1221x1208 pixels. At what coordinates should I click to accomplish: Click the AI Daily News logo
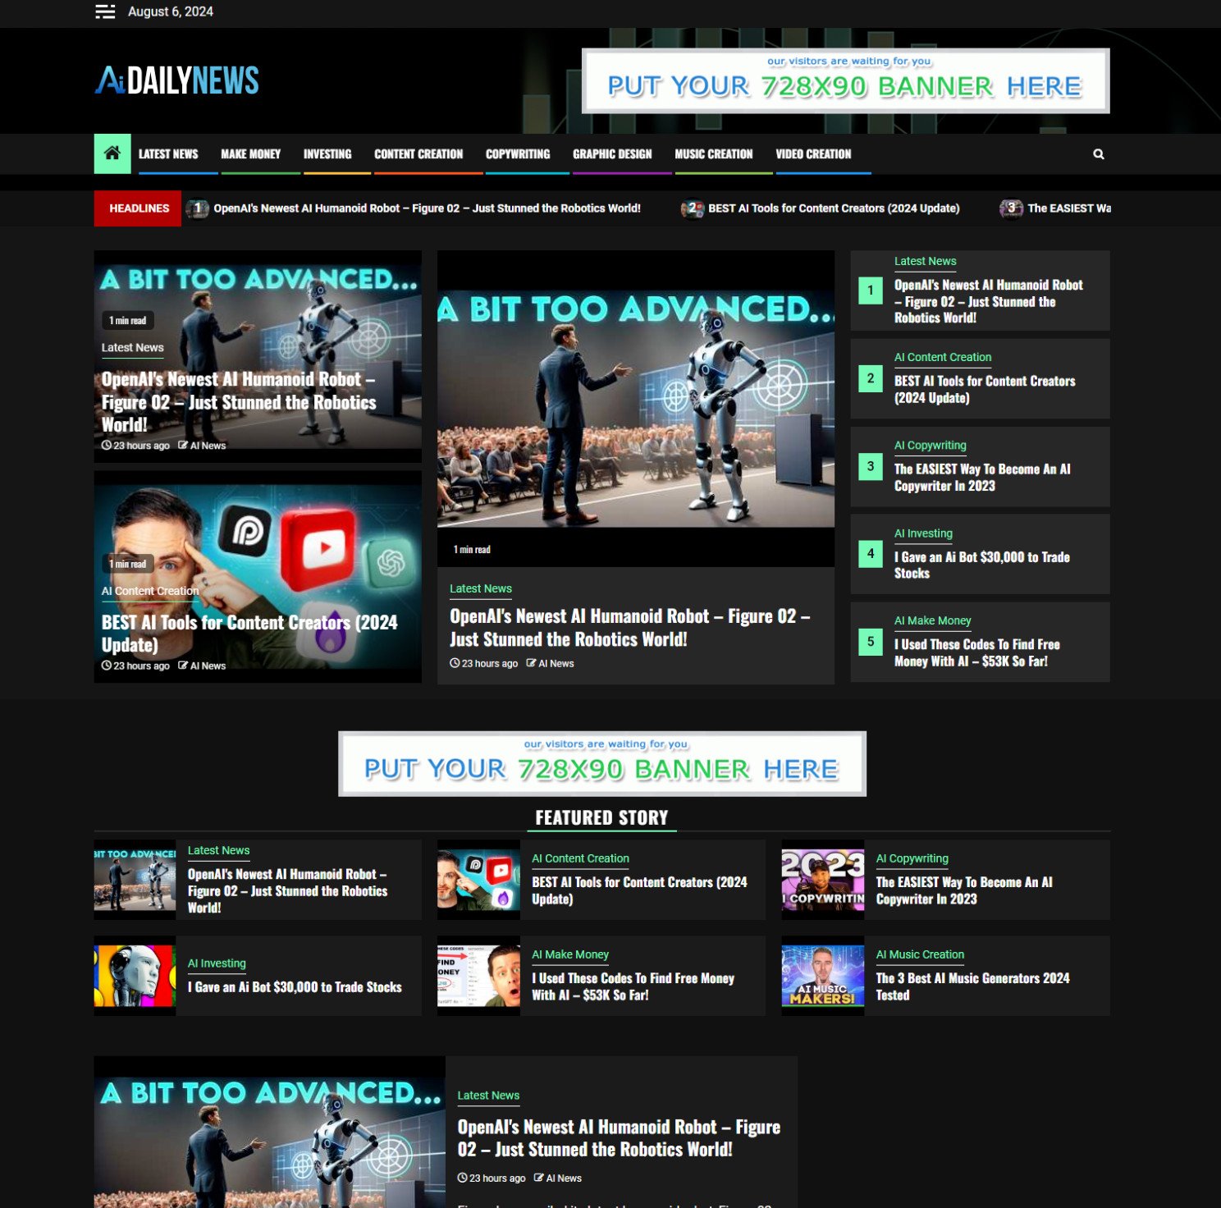point(177,80)
